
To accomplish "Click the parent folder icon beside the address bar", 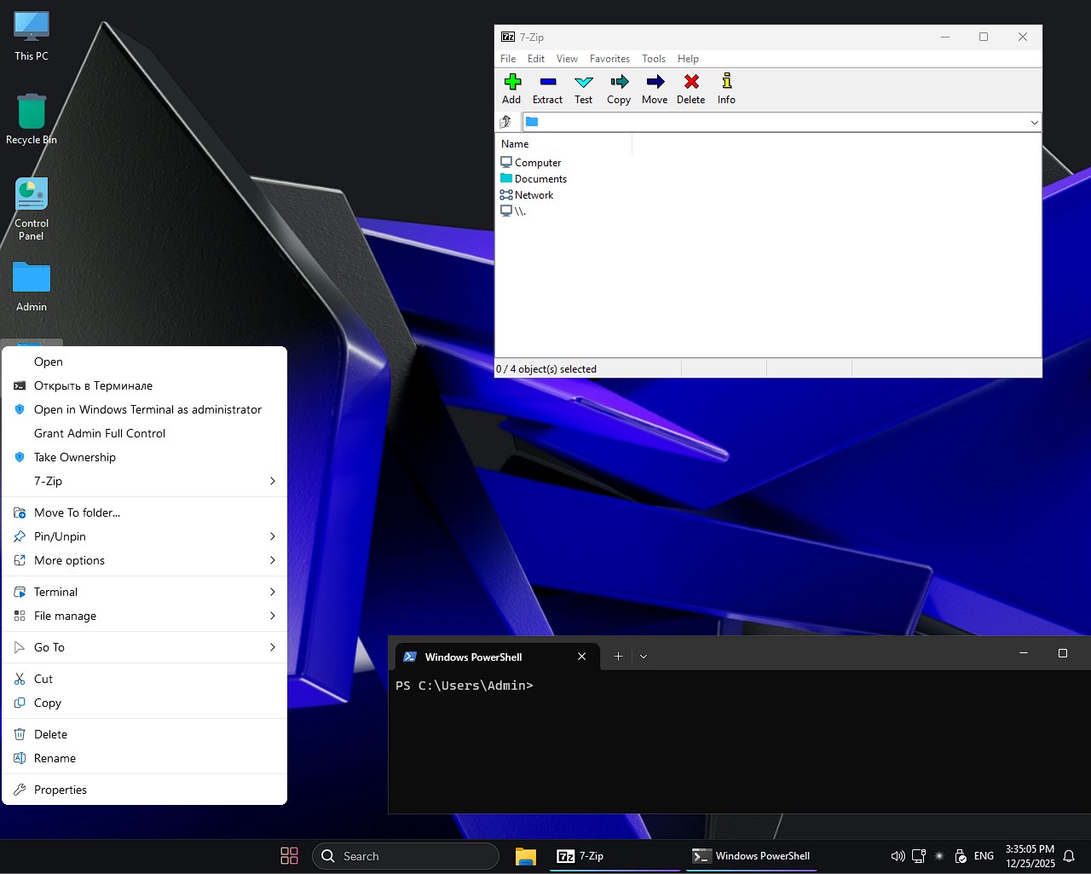I will point(505,121).
